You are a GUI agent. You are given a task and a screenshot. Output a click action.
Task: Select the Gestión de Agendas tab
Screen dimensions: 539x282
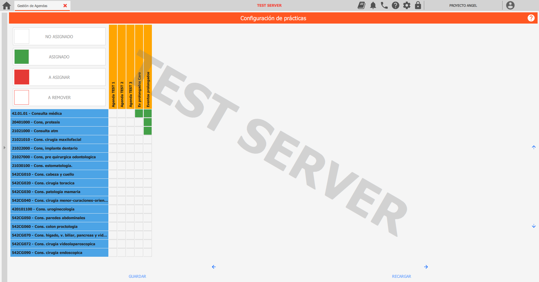pos(33,6)
